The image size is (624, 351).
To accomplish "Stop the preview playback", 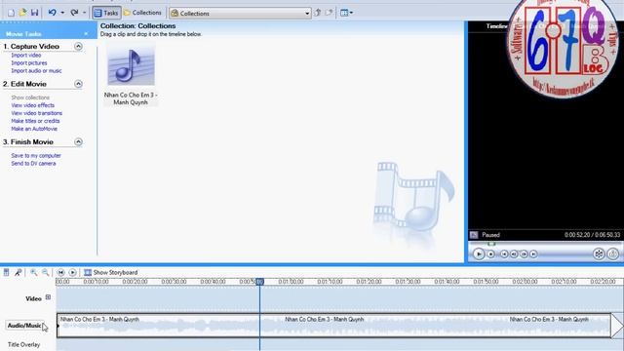I will pyautogui.click(x=491, y=253).
